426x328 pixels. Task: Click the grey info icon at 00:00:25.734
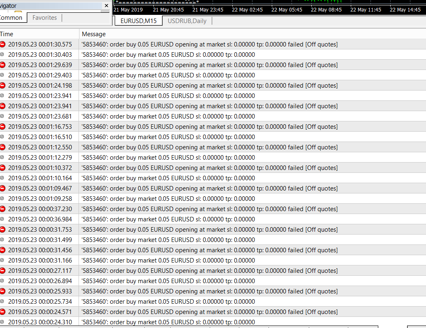[2, 301]
